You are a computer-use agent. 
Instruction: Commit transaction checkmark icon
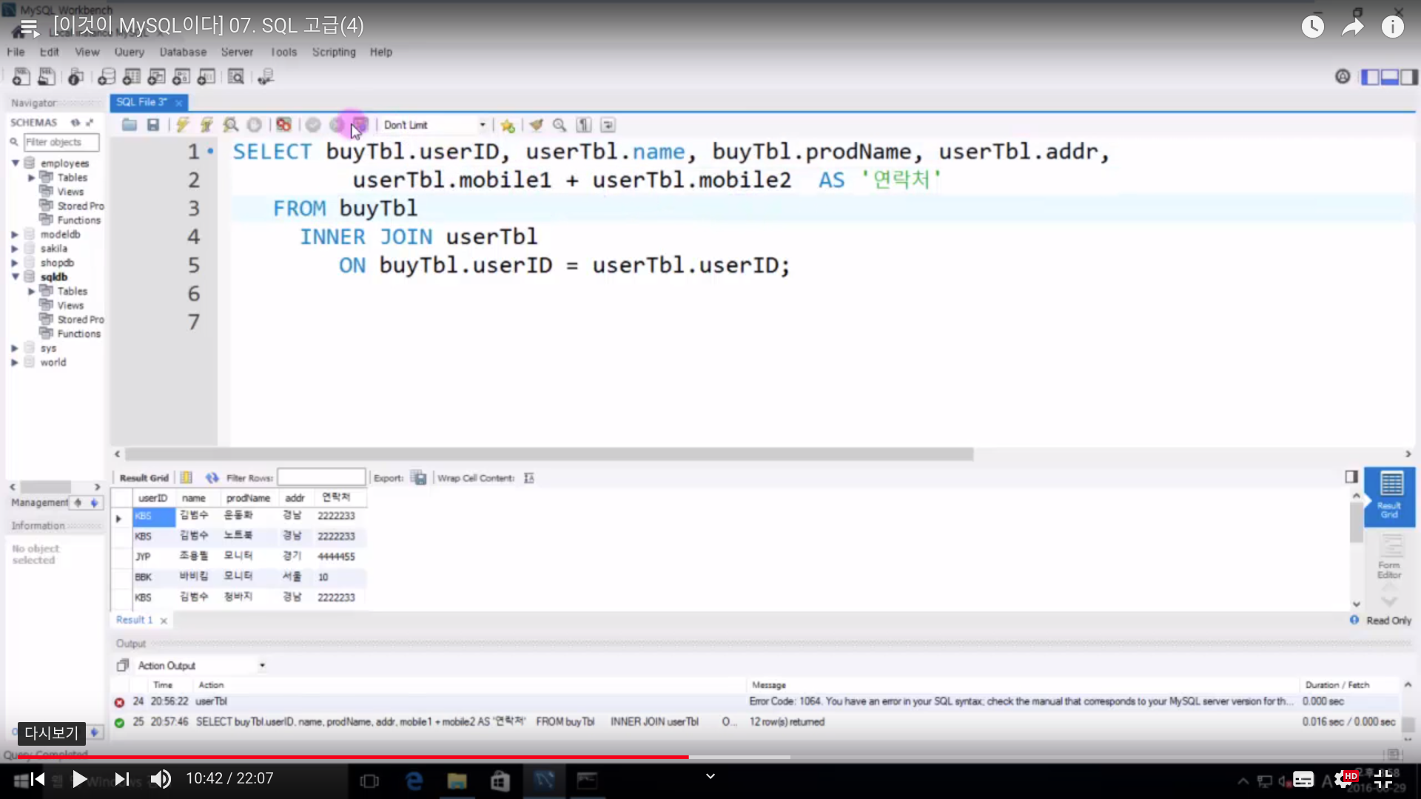(x=313, y=125)
